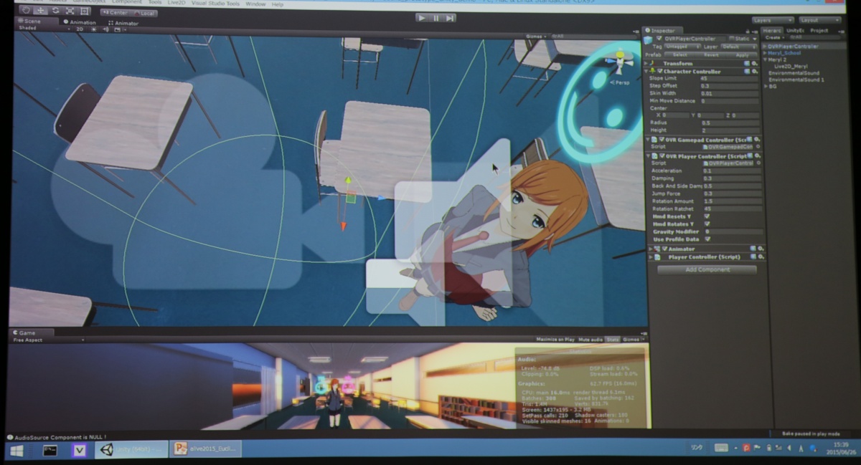The height and width of the screenshot is (465, 861).
Task: Select the Rect transform tool
Action: pos(85,11)
